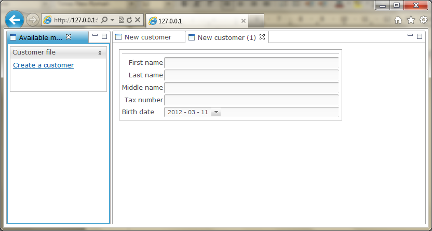Click the browser forward arrow button

point(33,20)
